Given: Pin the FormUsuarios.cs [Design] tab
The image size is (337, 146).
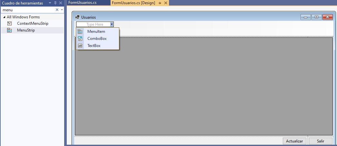Looking at the screenshot, I should click(160, 3).
